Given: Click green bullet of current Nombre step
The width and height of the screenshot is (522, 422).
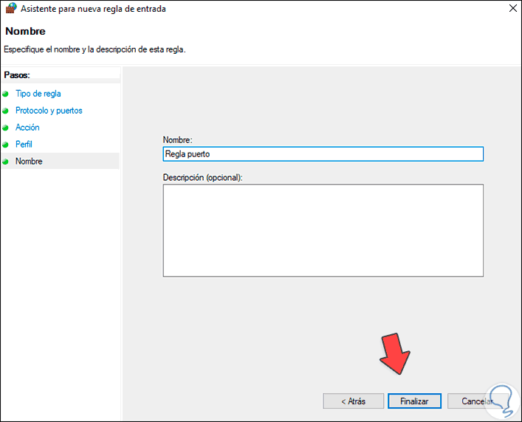Looking at the screenshot, I should tap(5, 162).
